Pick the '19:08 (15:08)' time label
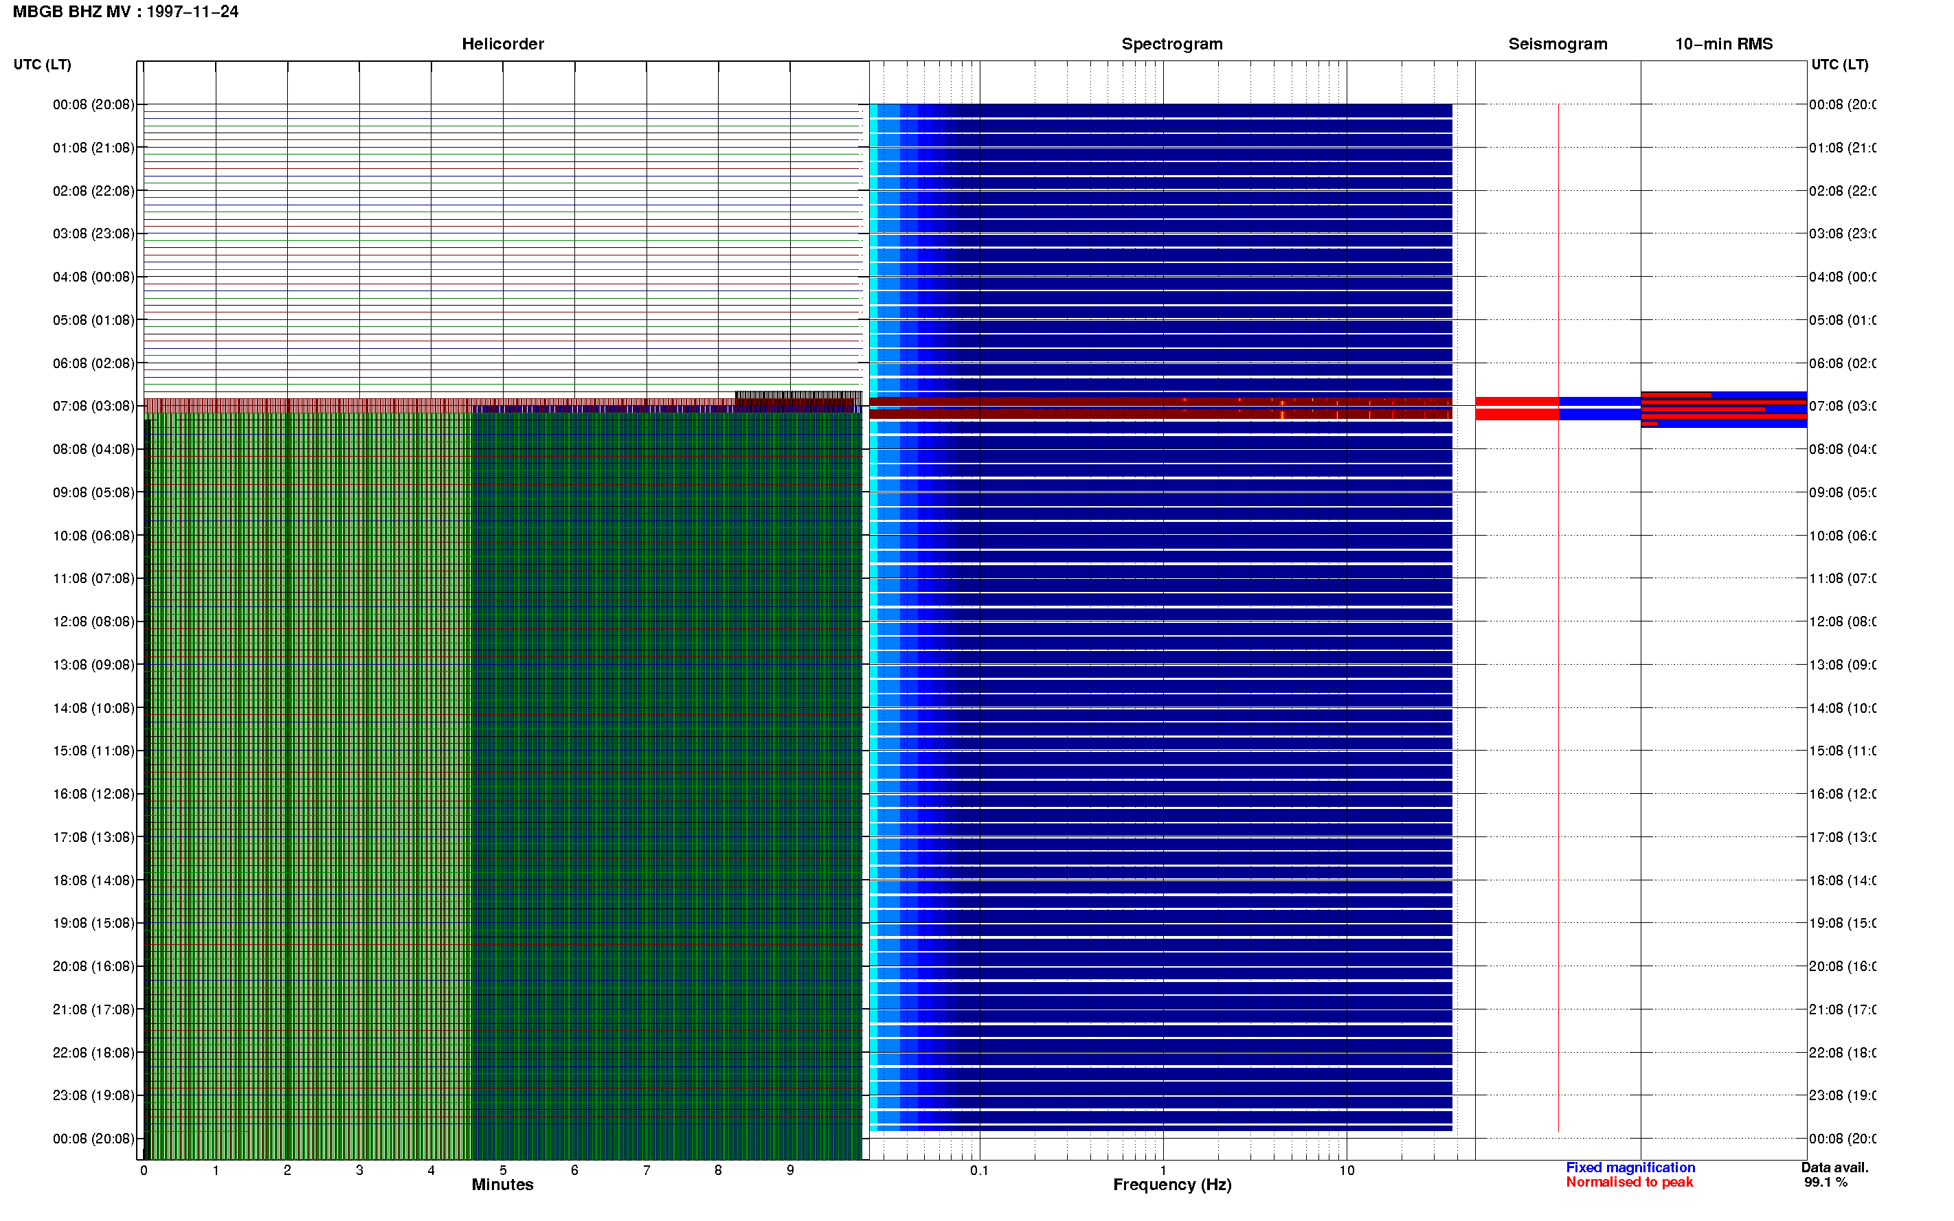 pos(93,923)
